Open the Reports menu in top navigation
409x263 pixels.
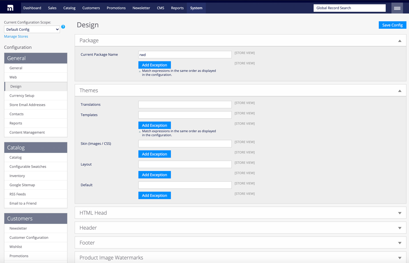click(x=177, y=8)
